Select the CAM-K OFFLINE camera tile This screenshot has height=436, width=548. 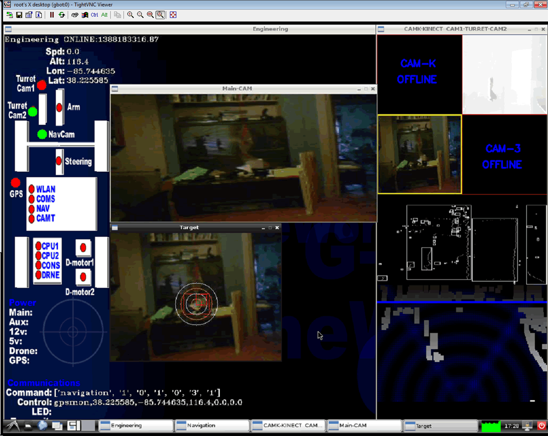(419, 74)
